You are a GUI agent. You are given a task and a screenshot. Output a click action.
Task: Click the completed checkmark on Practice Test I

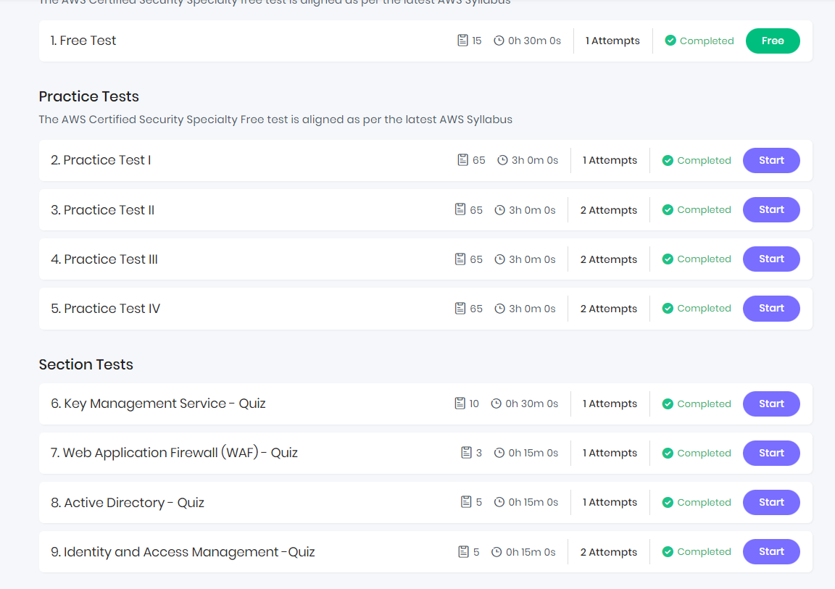(668, 160)
